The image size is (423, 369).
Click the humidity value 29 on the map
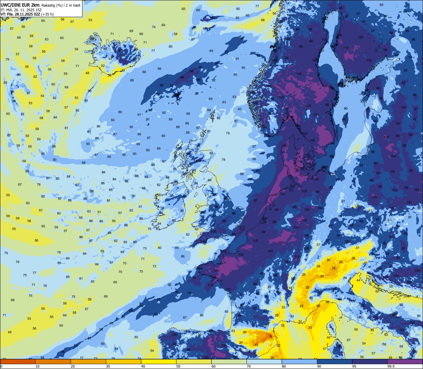(245, 332)
